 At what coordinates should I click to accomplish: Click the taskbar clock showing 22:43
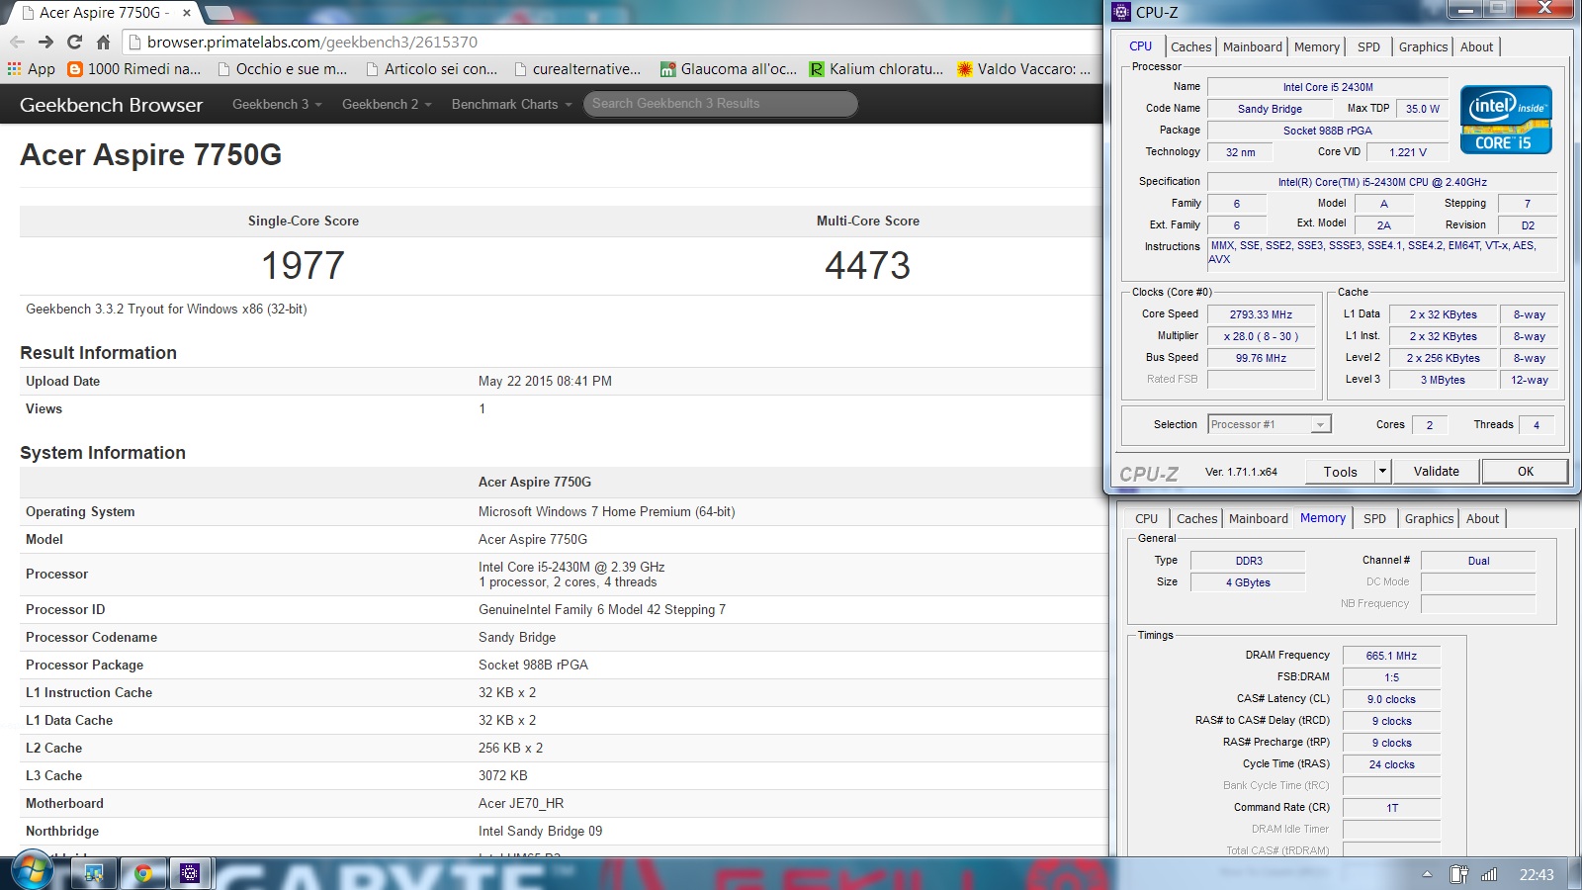pos(1537,874)
